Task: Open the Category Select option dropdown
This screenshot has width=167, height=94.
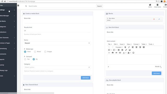Action: [57, 67]
